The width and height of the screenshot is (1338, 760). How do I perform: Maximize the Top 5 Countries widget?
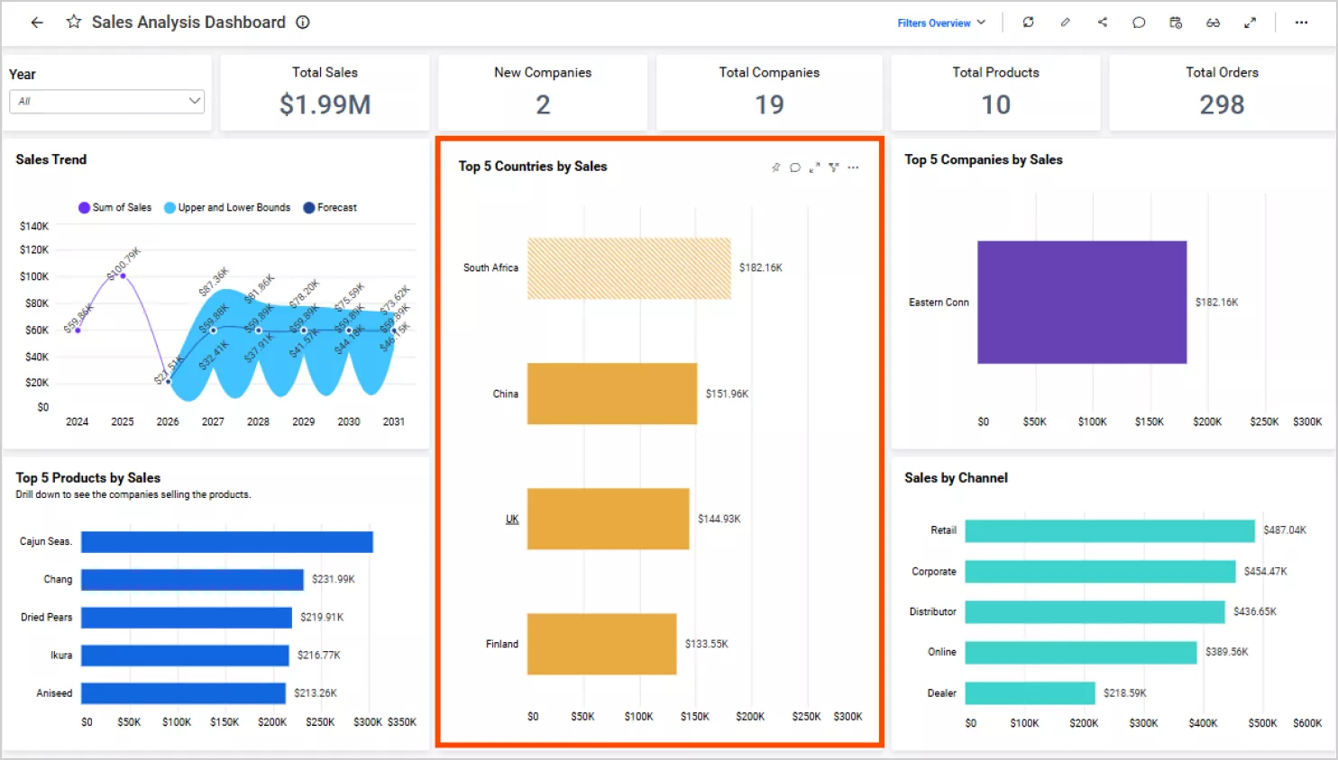[815, 167]
